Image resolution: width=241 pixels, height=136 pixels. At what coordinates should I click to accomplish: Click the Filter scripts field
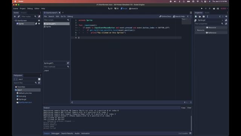pyautogui.click(x=55, y=20)
